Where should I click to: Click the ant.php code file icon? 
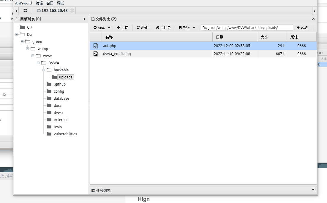coord(96,46)
